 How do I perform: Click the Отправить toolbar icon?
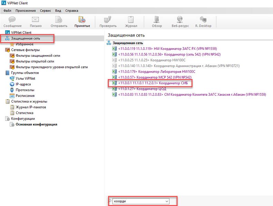point(59,20)
